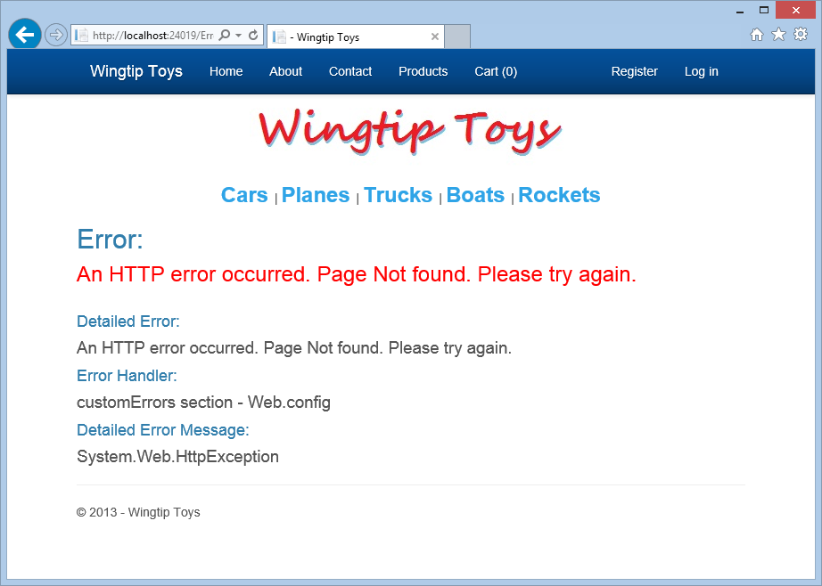The image size is (822, 586).
Task: Click the Wingtip Toys logo
Action: [x=409, y=131]
